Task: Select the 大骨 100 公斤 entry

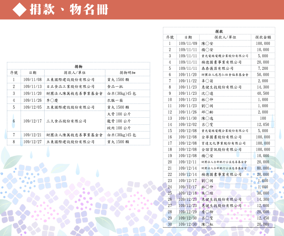Action: click(x=119, y=114)
